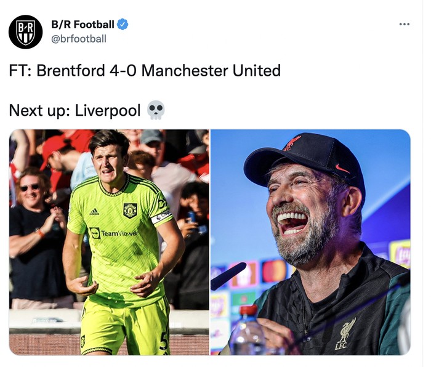431x367 pixels.
Task: Click the Brentford 4-0 Manchester United text
Action: pyautogui.click(x=145, y=70)
